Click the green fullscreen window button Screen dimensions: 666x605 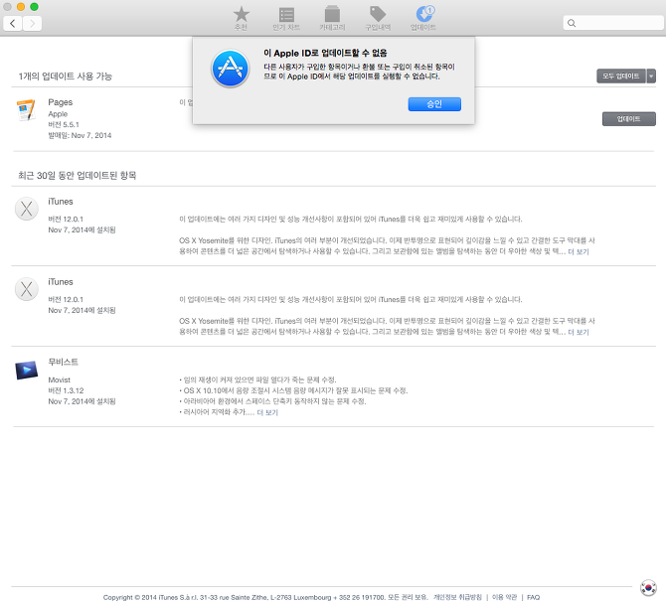[35, 7]
